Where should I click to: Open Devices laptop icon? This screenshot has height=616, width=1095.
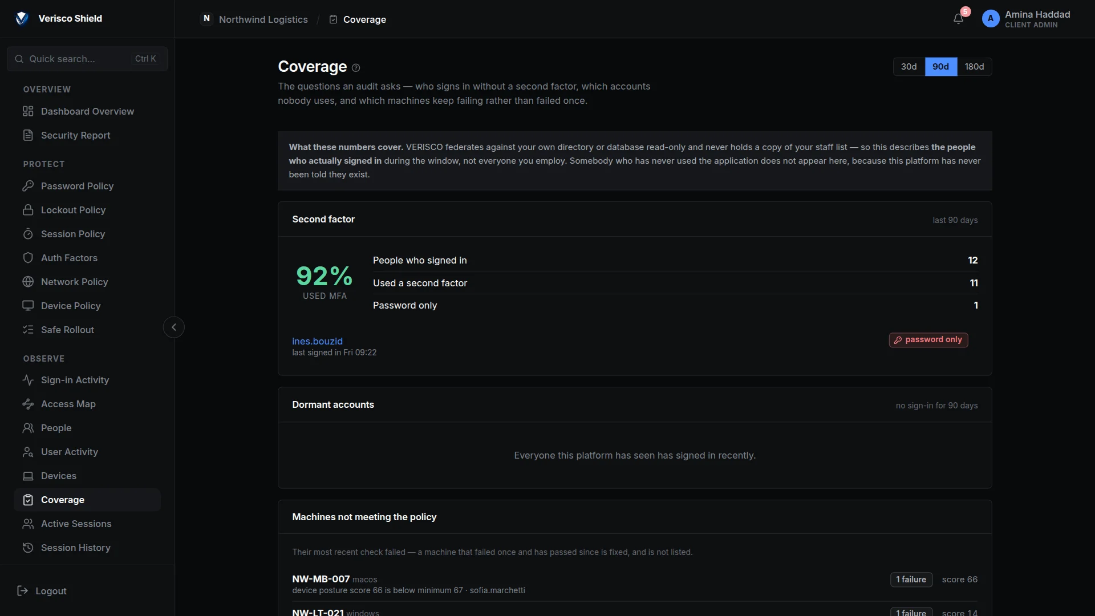[28, 476]
